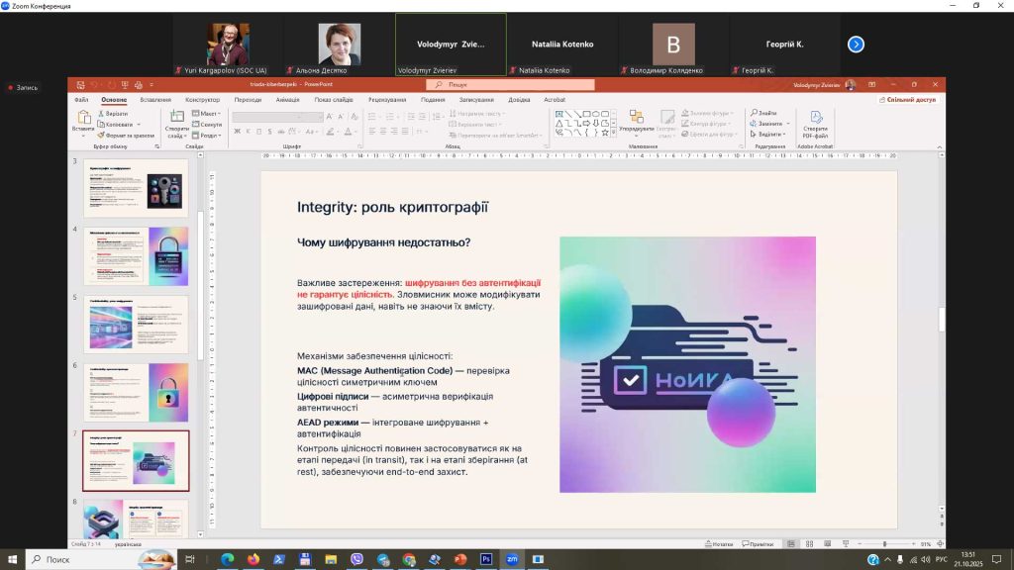Image resolution: width=1014 pixels, height=570 pixels.
Task: Open the Упорядкувати arrange icon
Action: 636,118
